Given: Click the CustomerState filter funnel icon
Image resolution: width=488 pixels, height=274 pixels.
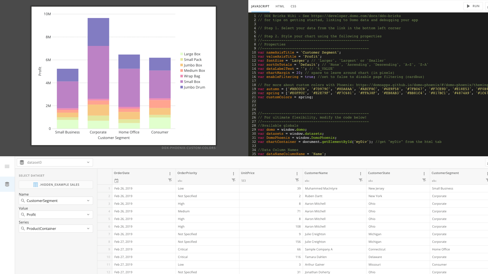Looking at the screenshot, I should (424, 180).
